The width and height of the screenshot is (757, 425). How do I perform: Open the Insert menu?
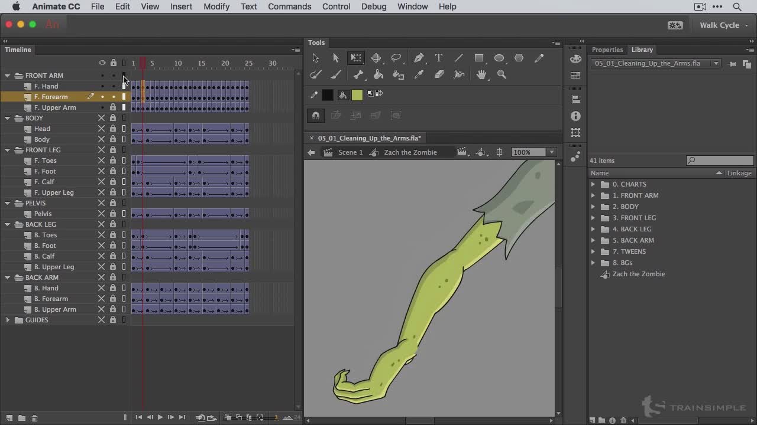coord(181,6)
